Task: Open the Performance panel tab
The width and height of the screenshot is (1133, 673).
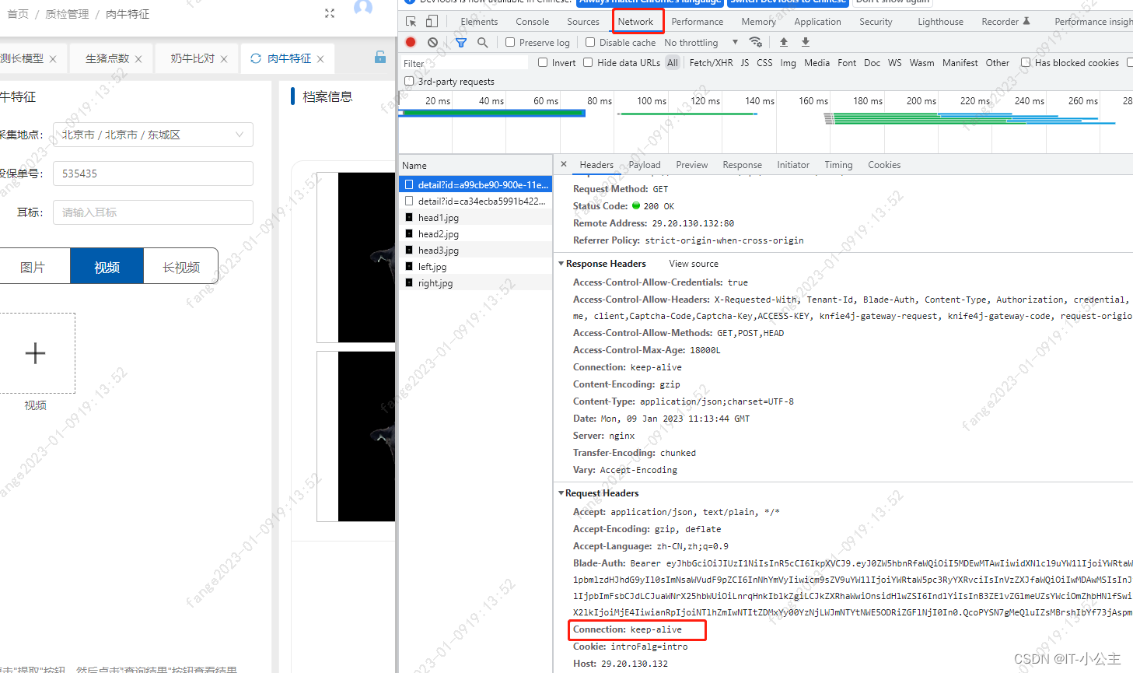Action: tap(698, 22)
